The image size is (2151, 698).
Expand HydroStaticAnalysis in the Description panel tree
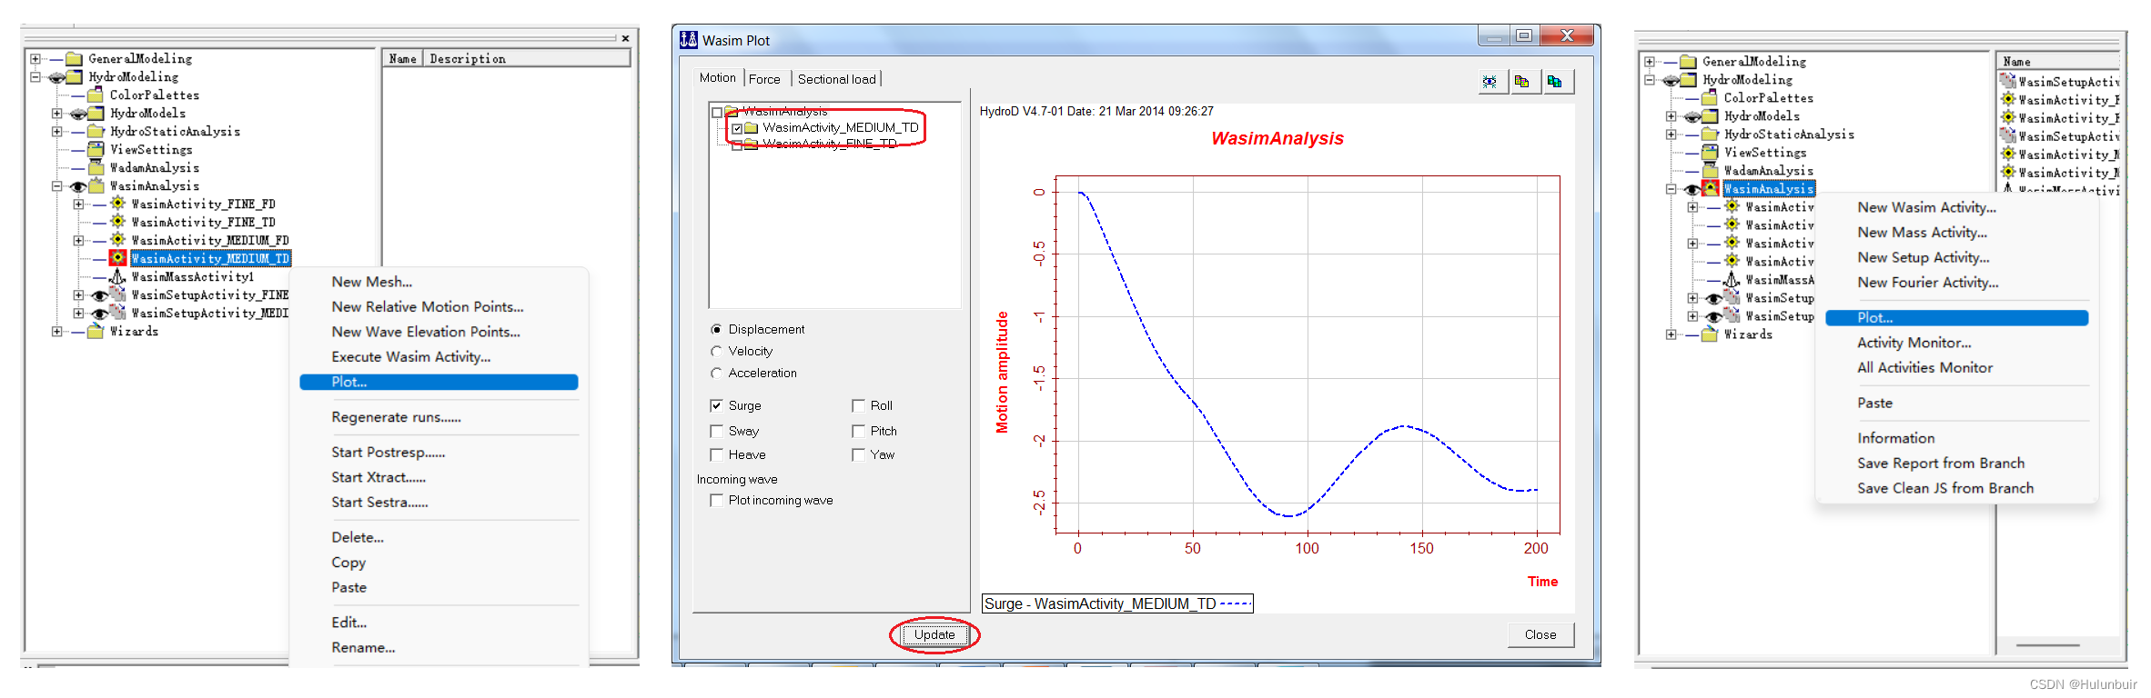[x=56, y=131]
